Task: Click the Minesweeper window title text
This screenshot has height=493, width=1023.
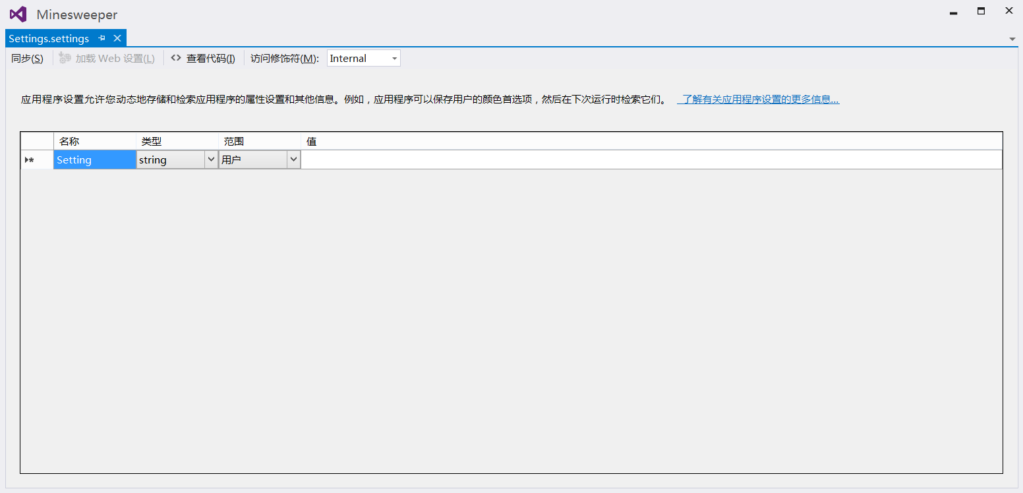Action: click(77, 14)
